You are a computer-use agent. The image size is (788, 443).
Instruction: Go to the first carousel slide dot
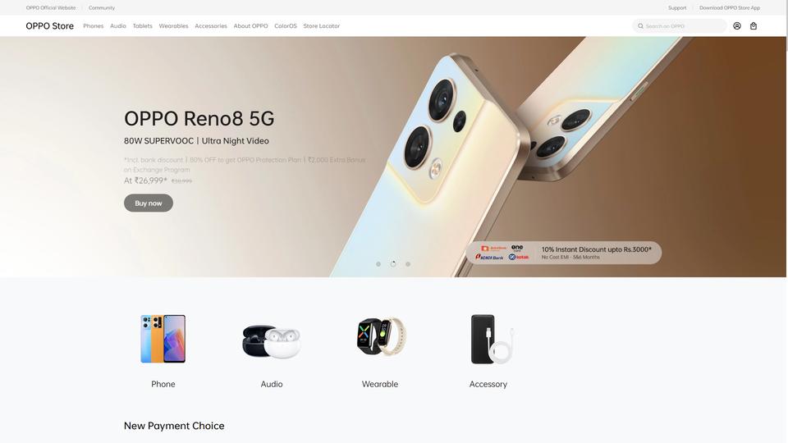(x=378, y=264)
